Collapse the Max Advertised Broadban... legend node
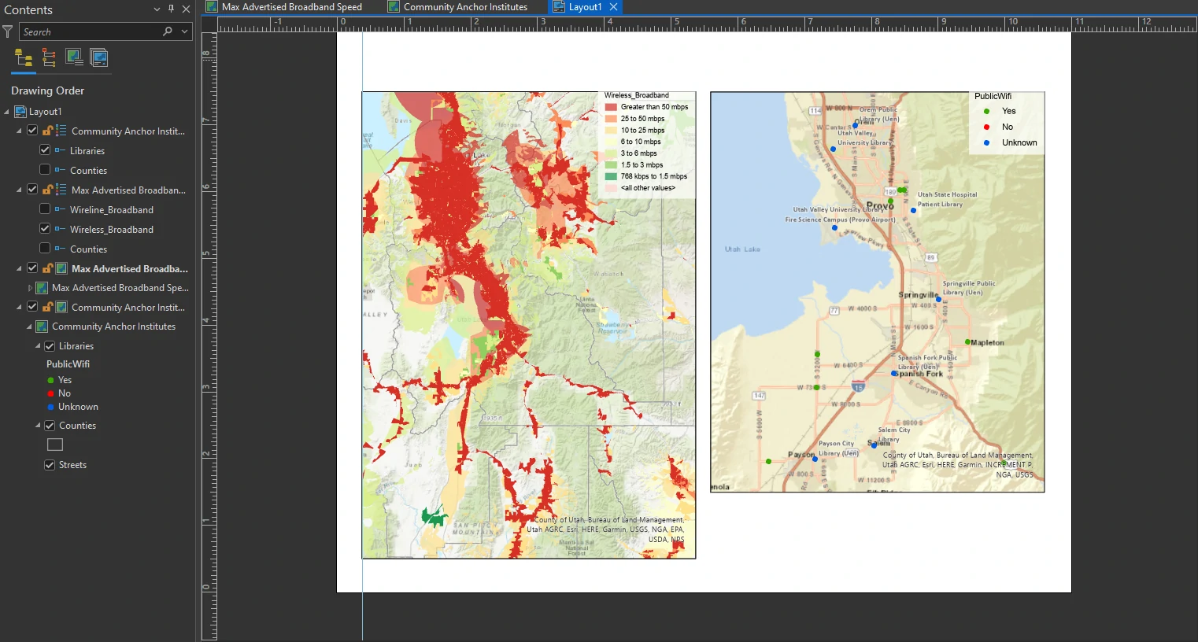The height and width of the screenshot is (642, 1198). point(20,190)
